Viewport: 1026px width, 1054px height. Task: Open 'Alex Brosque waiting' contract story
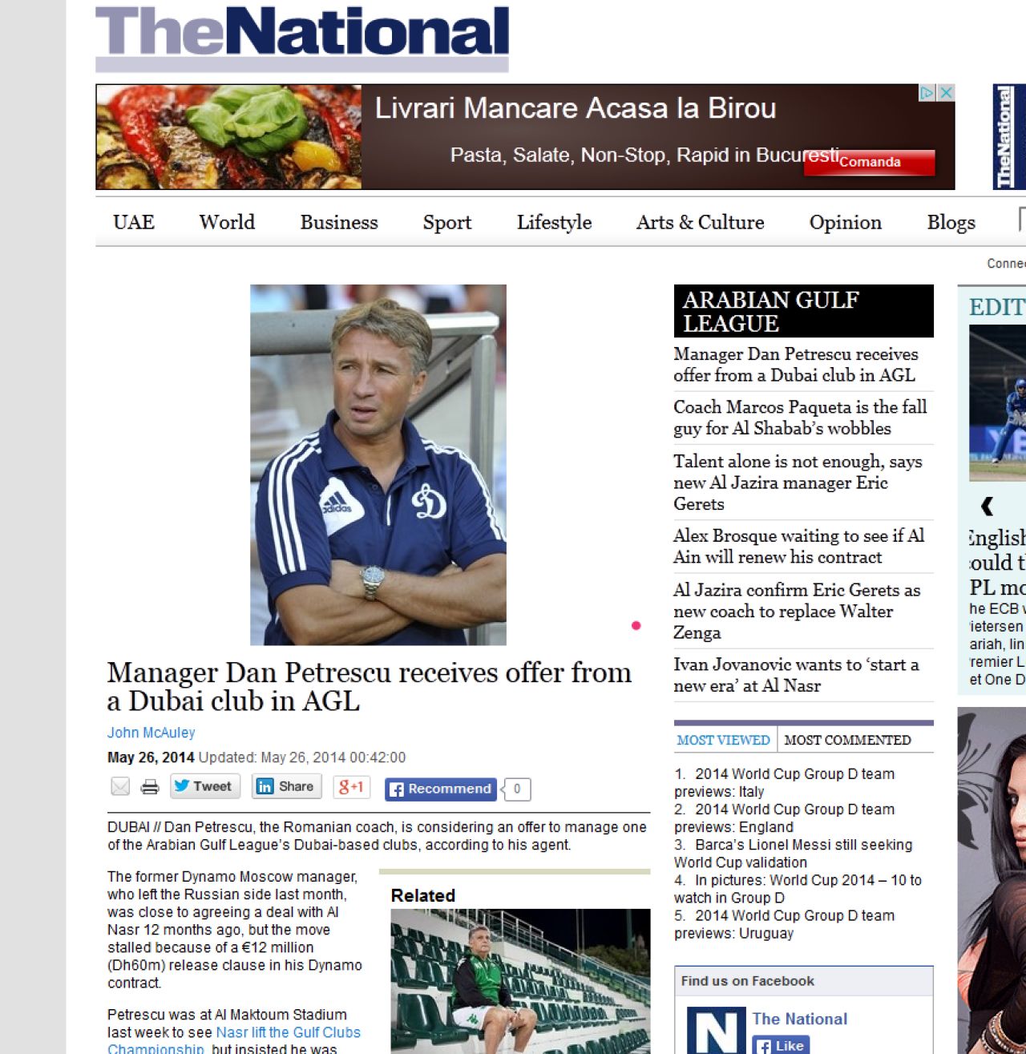(x=798, y=546)
